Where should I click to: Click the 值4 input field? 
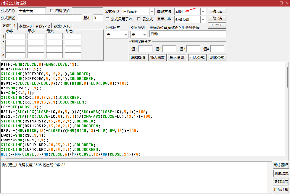pyautogui.click(x=217, y=49)
